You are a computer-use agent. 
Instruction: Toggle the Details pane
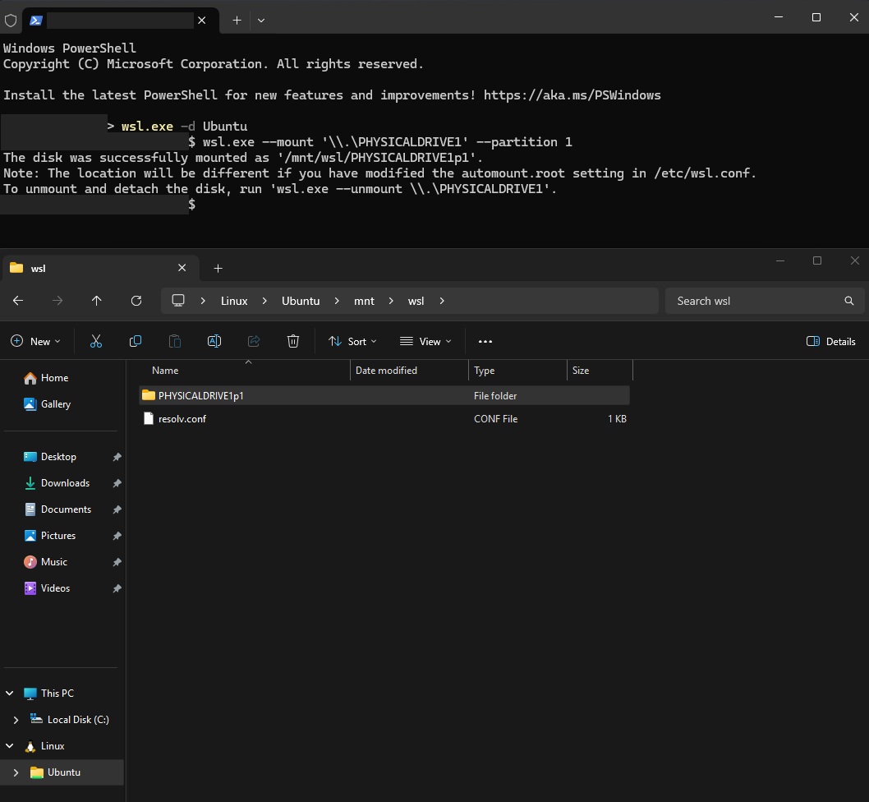click(830, 341)
